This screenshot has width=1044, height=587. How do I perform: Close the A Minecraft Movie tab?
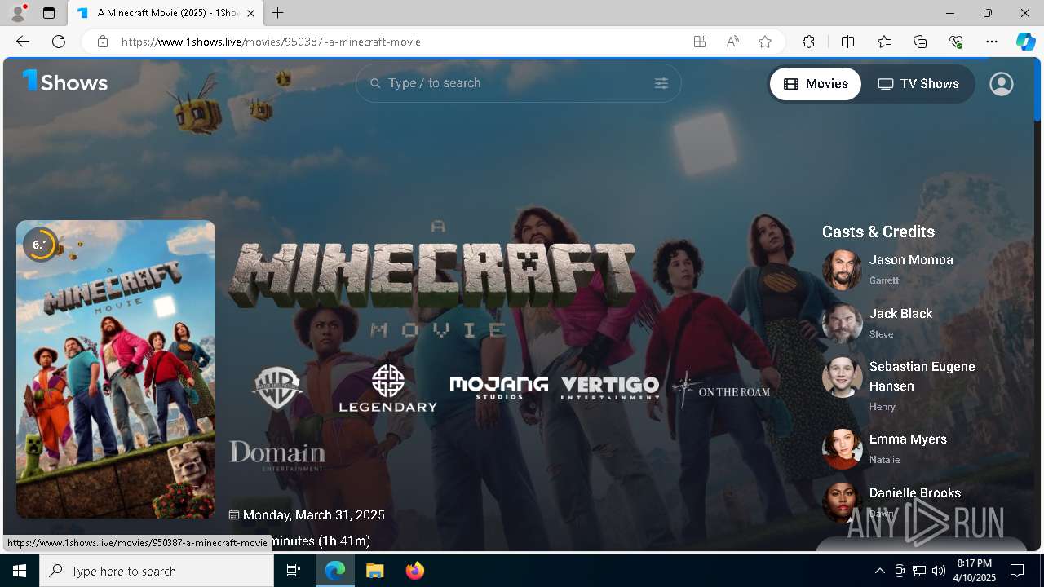pos(250,13)
